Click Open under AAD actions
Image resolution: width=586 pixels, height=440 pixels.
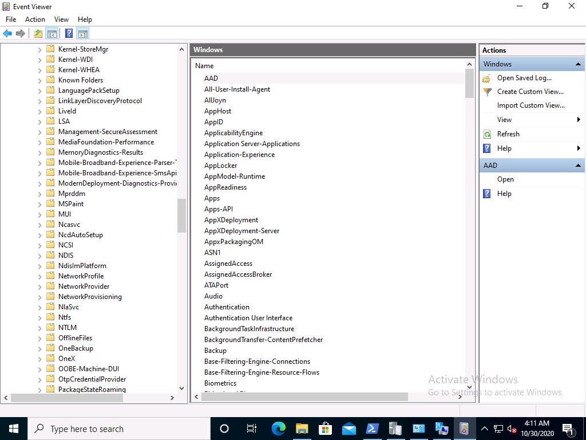(x=505, y=179)
